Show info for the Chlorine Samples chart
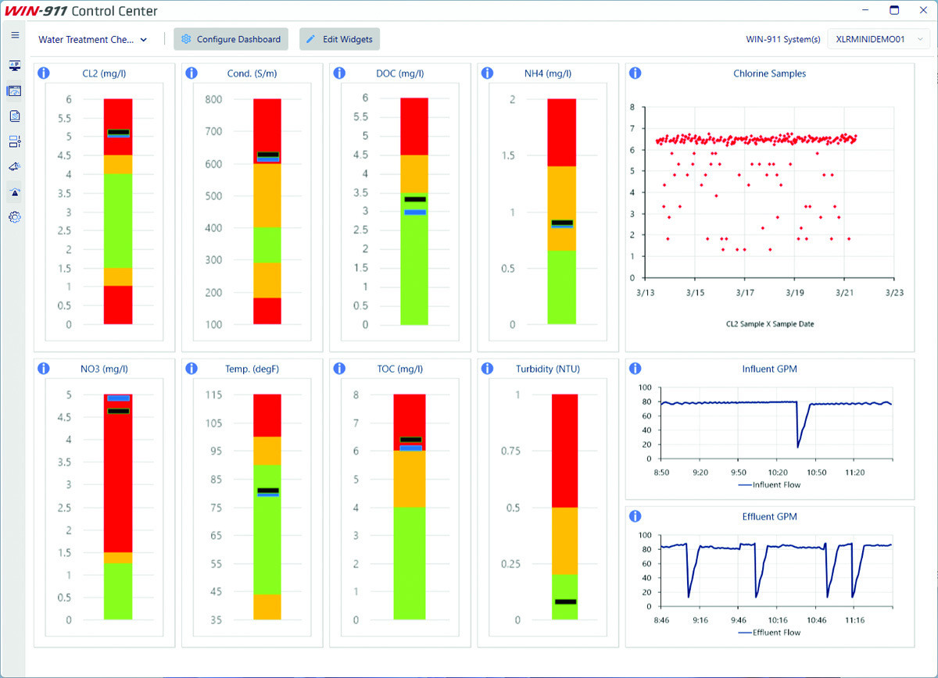The image size is (938, 678). pos(635,73)
